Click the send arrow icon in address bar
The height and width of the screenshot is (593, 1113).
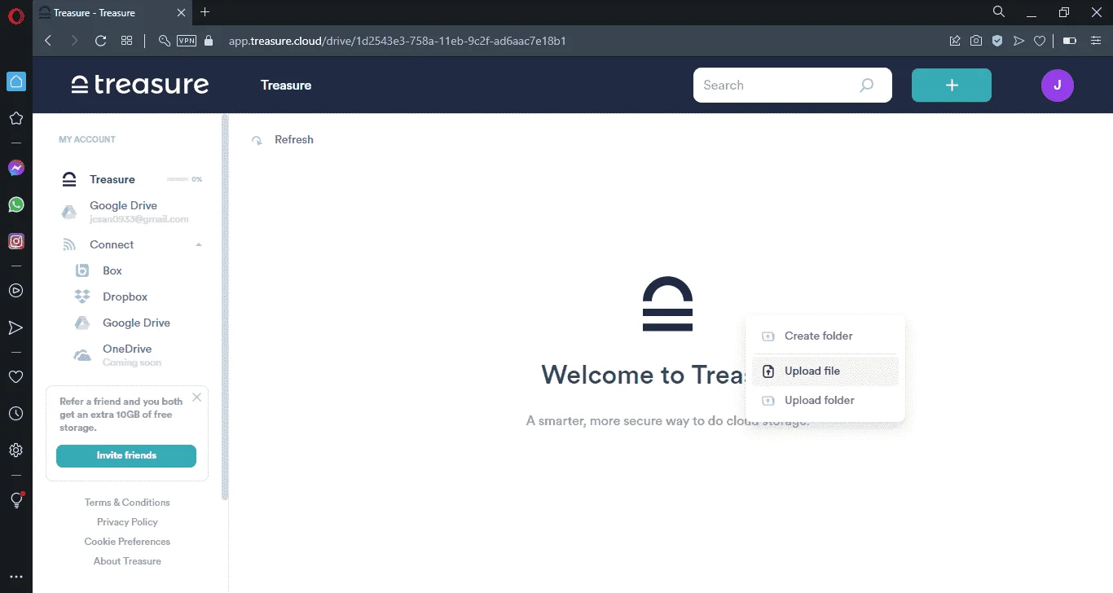point(1018,41)
